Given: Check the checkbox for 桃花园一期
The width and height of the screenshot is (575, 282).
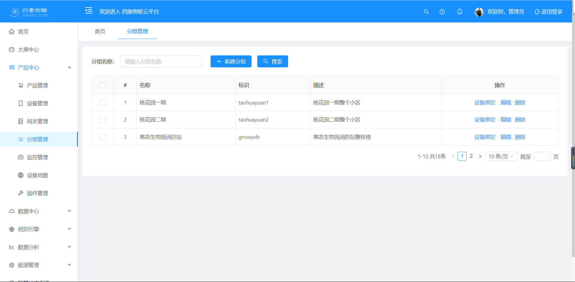Looking at the screenshot, I should [103, 102].
